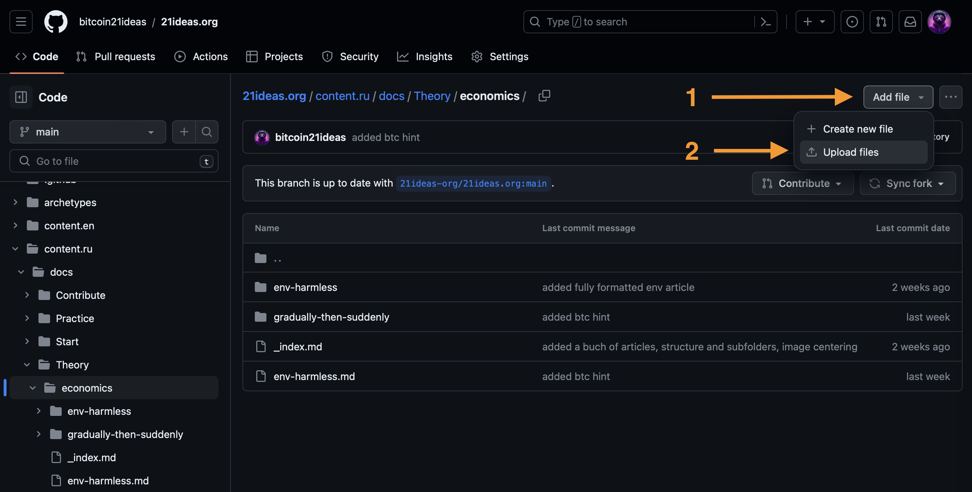Open the pull requests header icon
Screen dimensions: 972x492
coord(881,22)
